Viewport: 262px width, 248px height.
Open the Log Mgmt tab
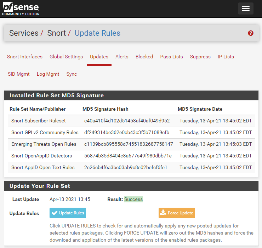click(x=48, y=74)
